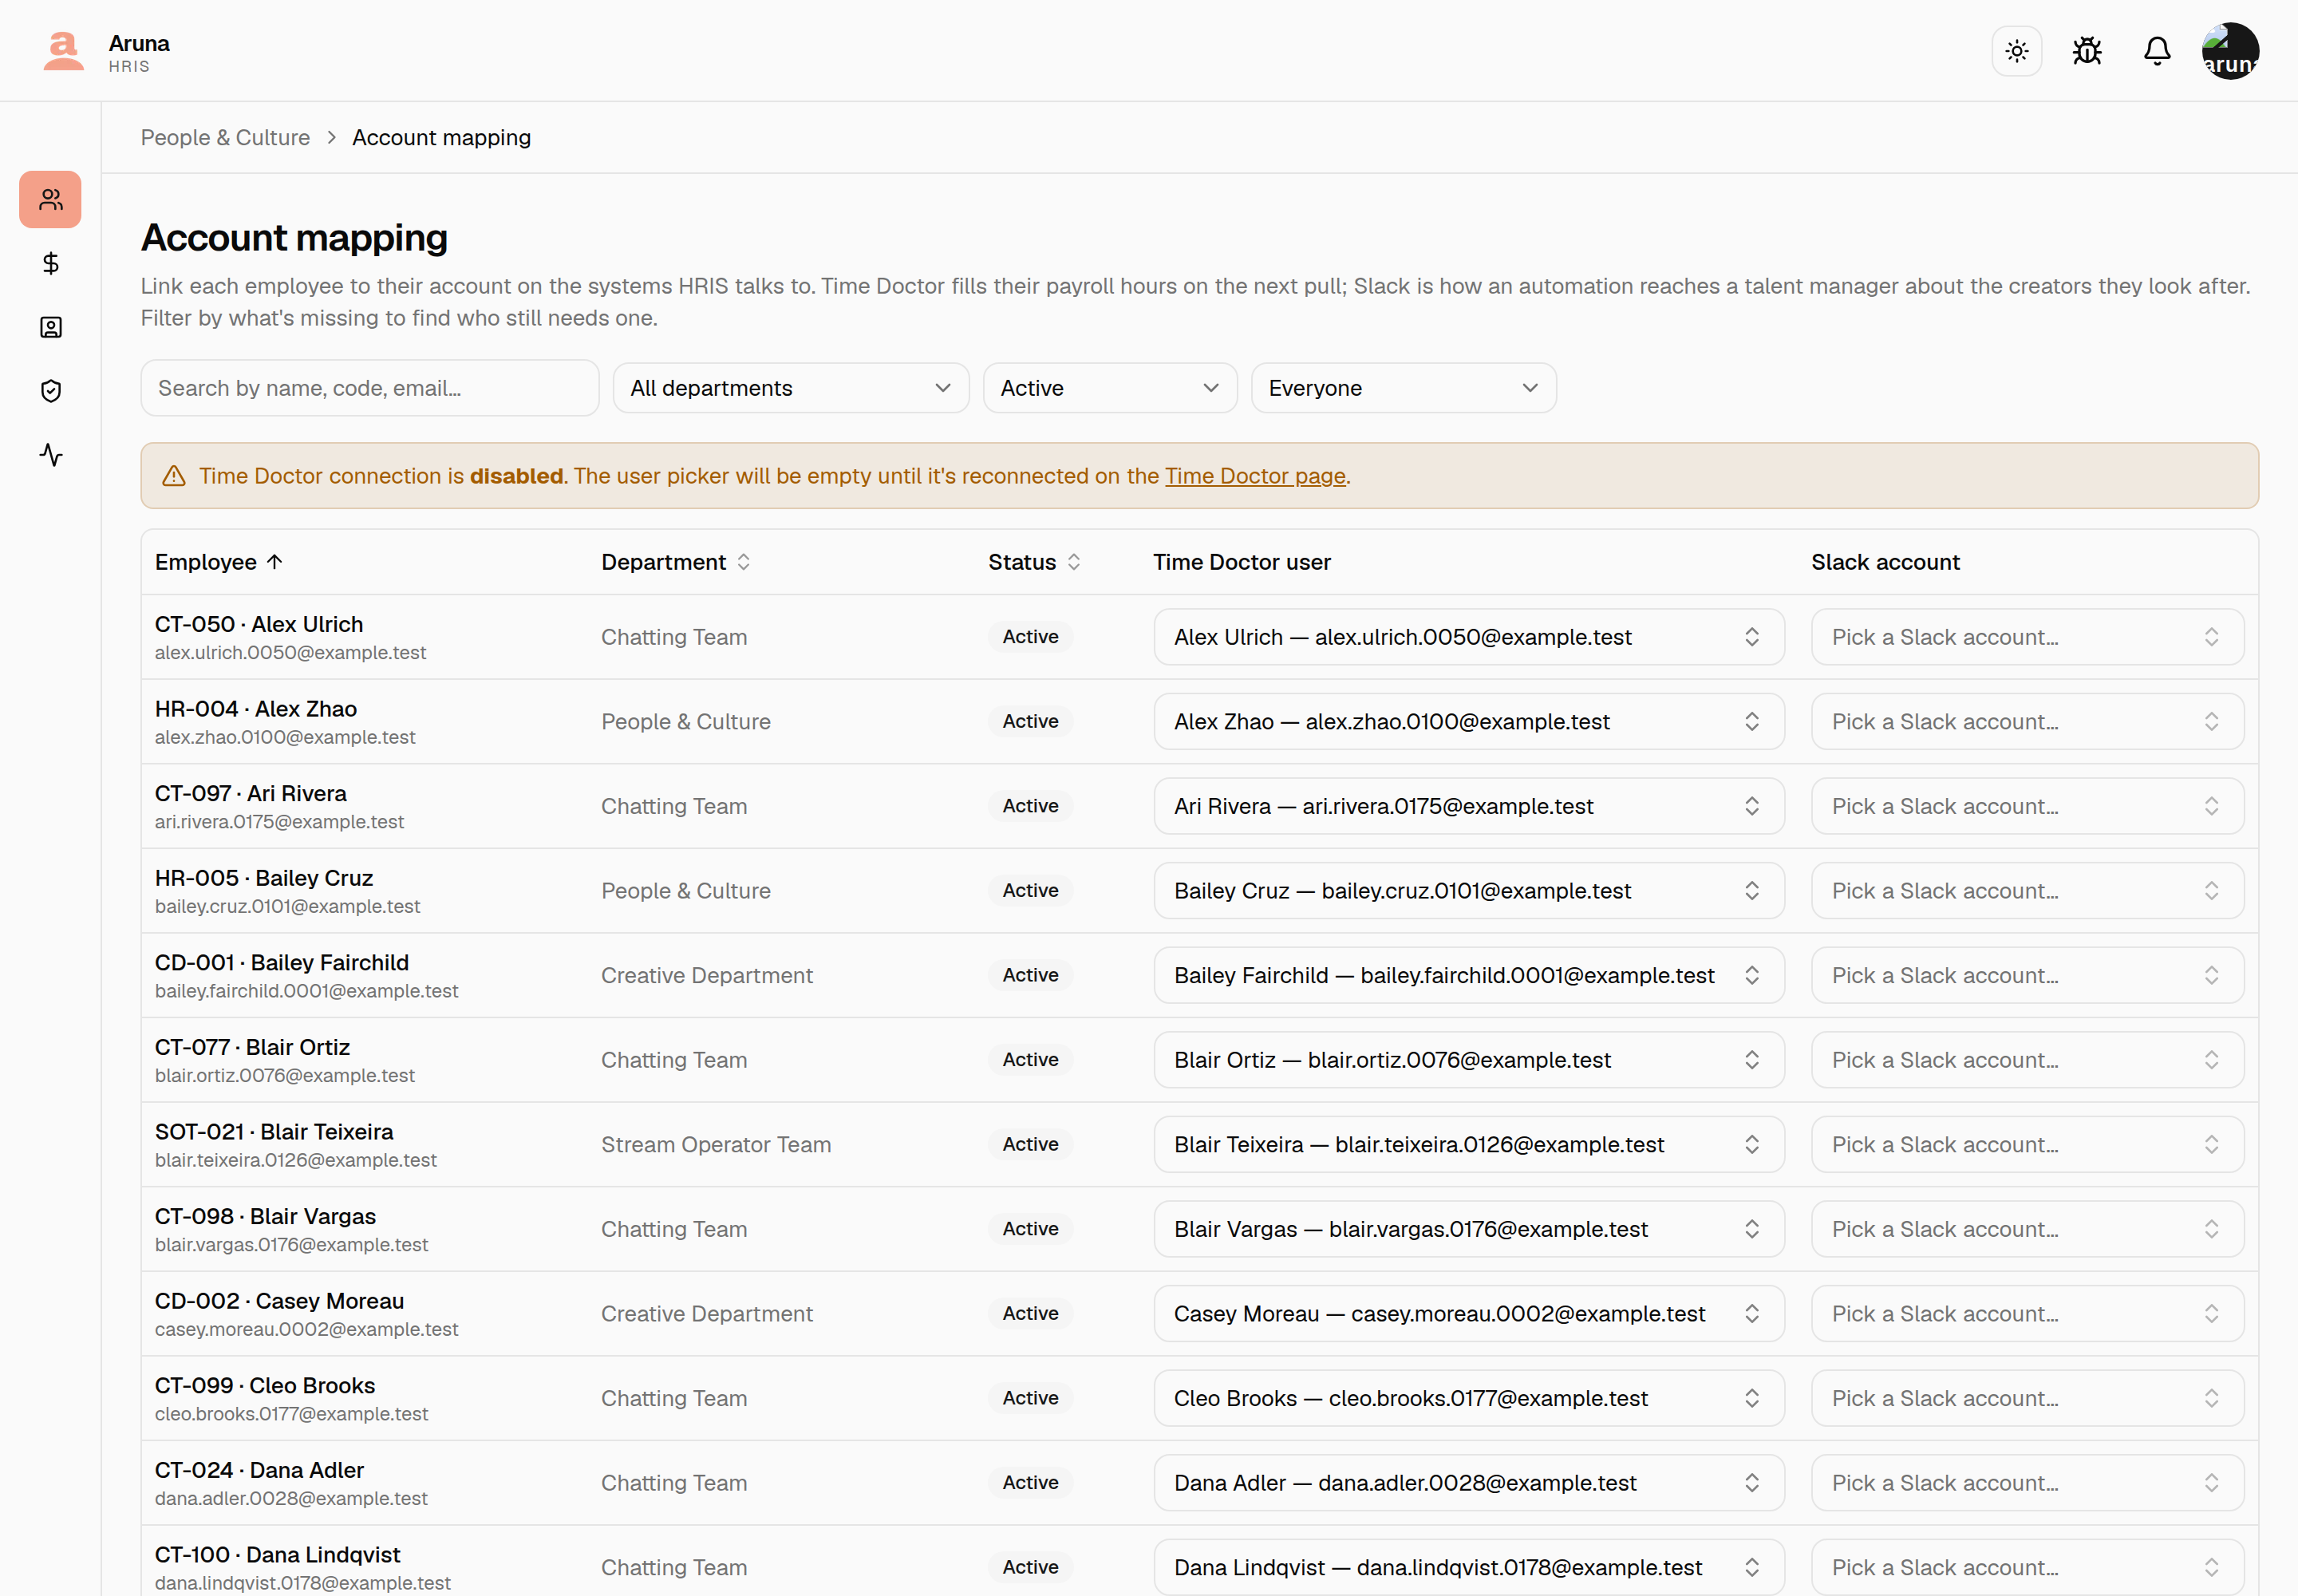Open Blair Teixeira's Time Doctor user picker

pos(1468,1144)
